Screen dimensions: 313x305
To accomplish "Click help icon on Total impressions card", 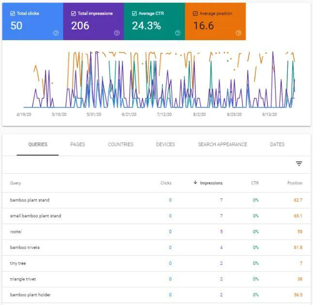I will (117, 33).
